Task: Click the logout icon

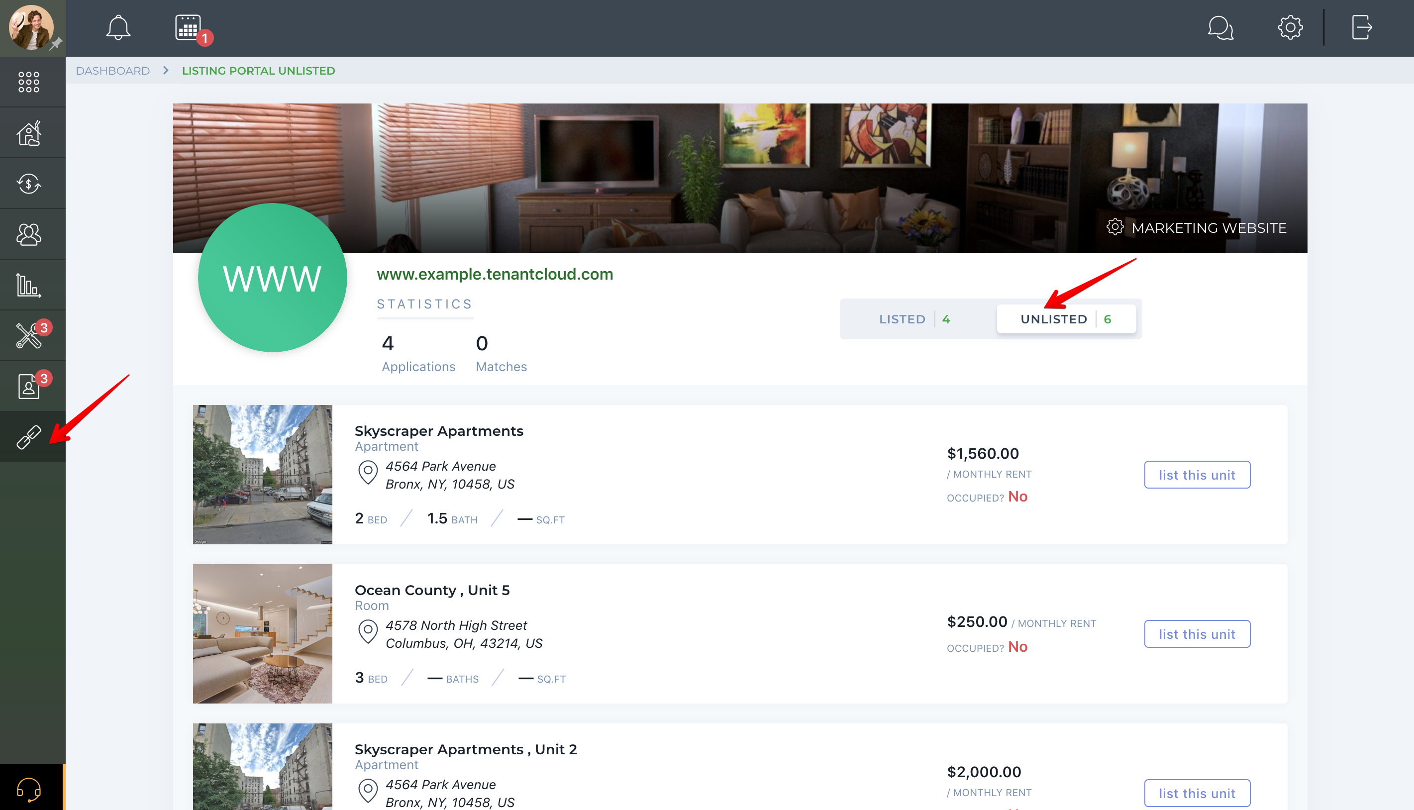Action: [x=1362, y=27]
